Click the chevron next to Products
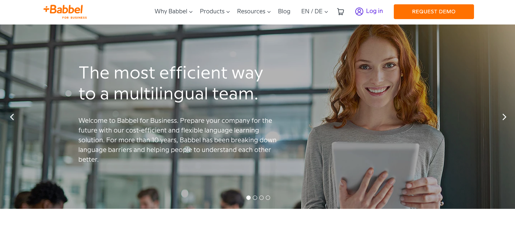 click(x=228, y=12)
